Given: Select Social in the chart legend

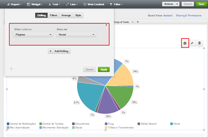Looking at the screenshot, I should click(x=77, y=127).
